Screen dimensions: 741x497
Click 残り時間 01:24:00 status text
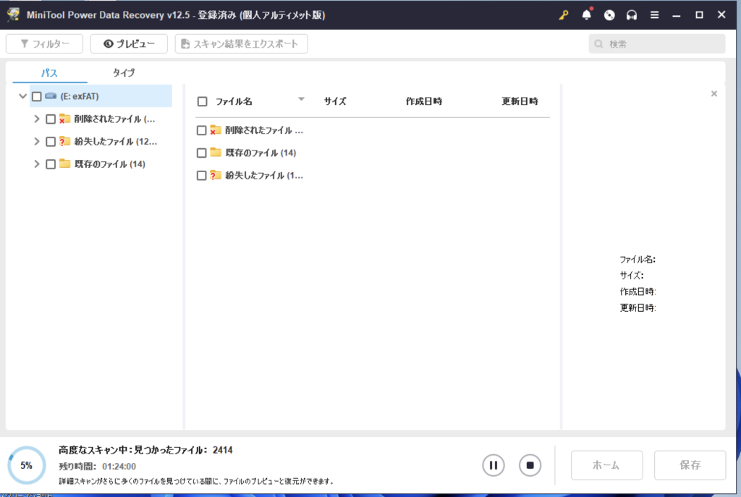98,467
